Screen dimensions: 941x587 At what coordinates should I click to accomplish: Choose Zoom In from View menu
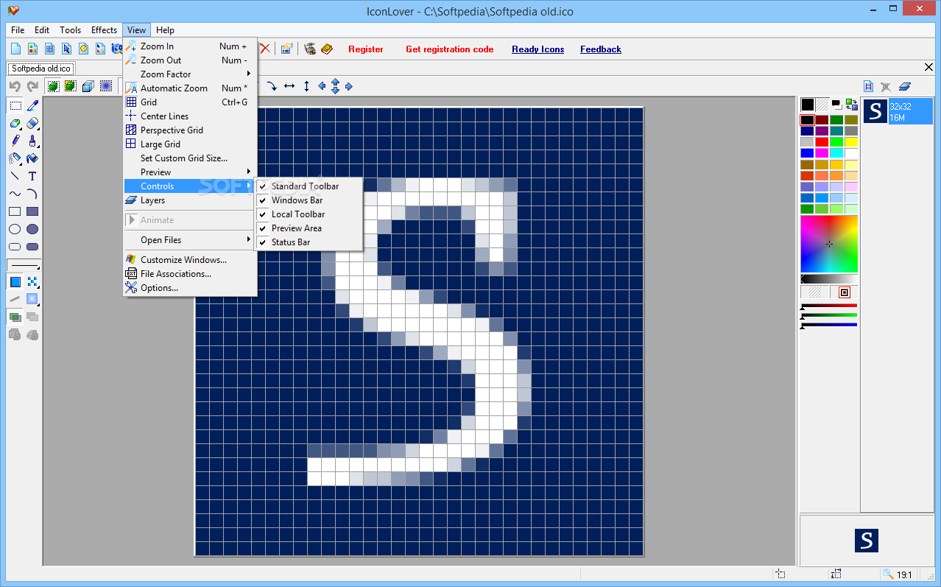coord(190,46)
